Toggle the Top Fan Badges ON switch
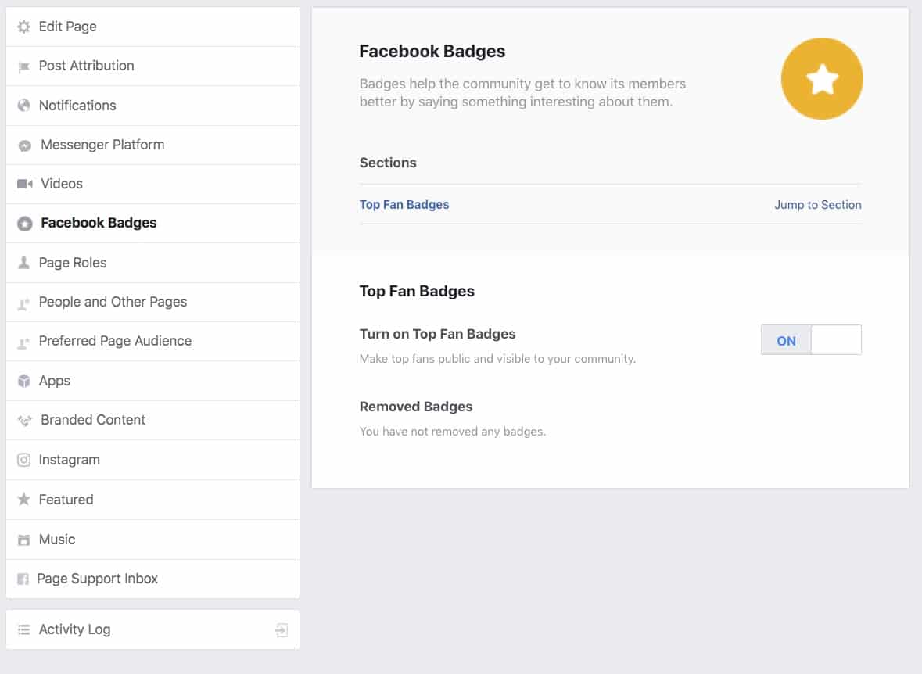 click(811, 340)
